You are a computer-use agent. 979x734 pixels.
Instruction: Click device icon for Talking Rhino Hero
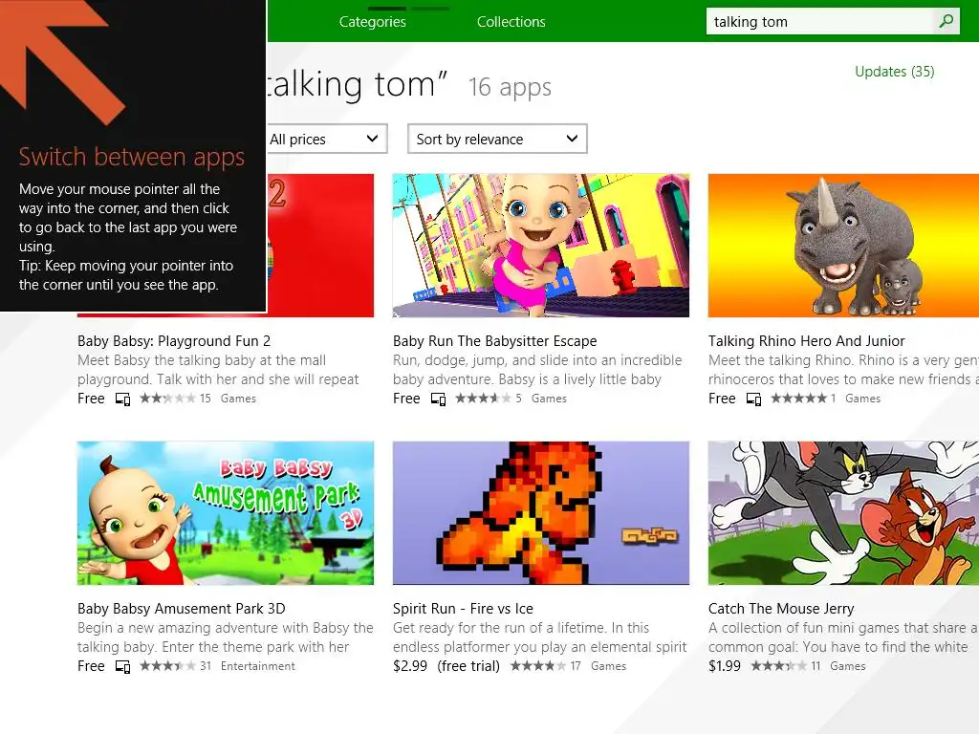[753, 399]
